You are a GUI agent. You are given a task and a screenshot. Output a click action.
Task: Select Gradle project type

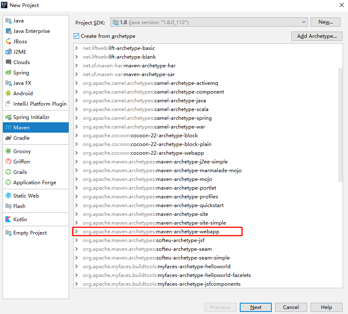36,138
